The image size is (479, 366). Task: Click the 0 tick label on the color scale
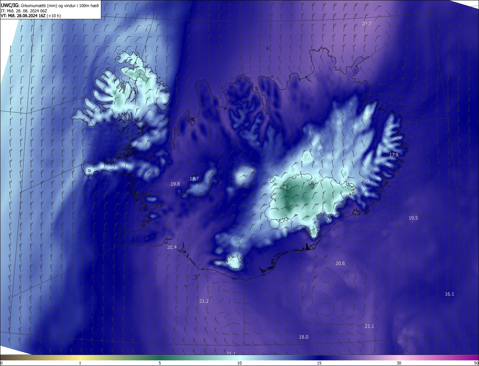point(1,363)
